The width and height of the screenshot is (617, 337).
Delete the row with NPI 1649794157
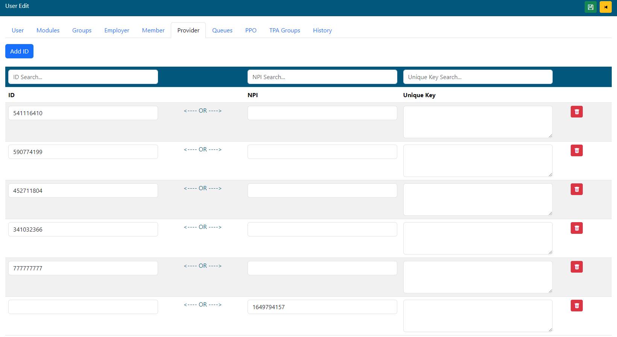(x=576, y=306)
